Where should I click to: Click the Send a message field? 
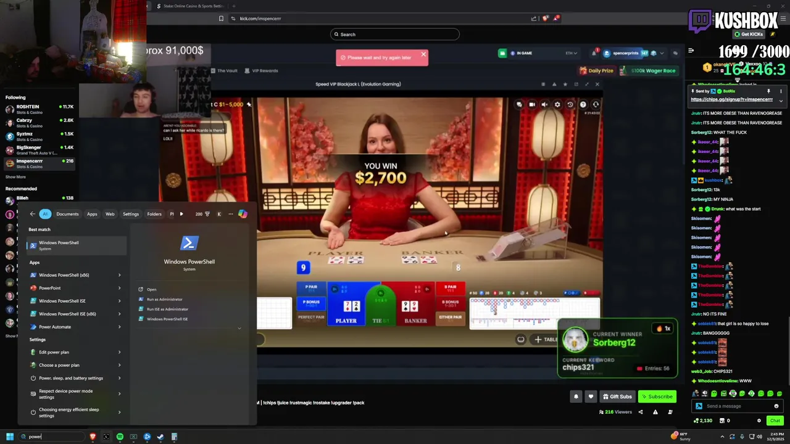pyautogui.click(x=737, y=406)
